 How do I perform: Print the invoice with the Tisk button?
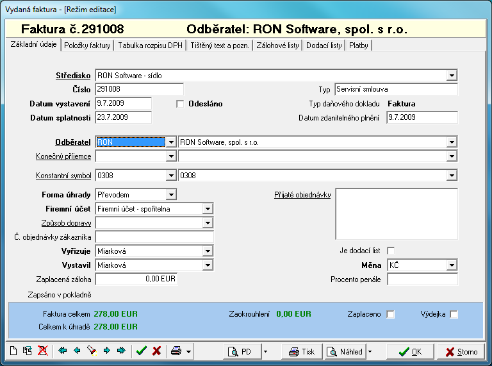click(x=302, y=351)
